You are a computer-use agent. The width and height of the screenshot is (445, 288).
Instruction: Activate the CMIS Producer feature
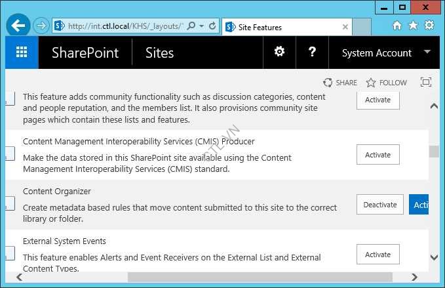click(377, 155)
